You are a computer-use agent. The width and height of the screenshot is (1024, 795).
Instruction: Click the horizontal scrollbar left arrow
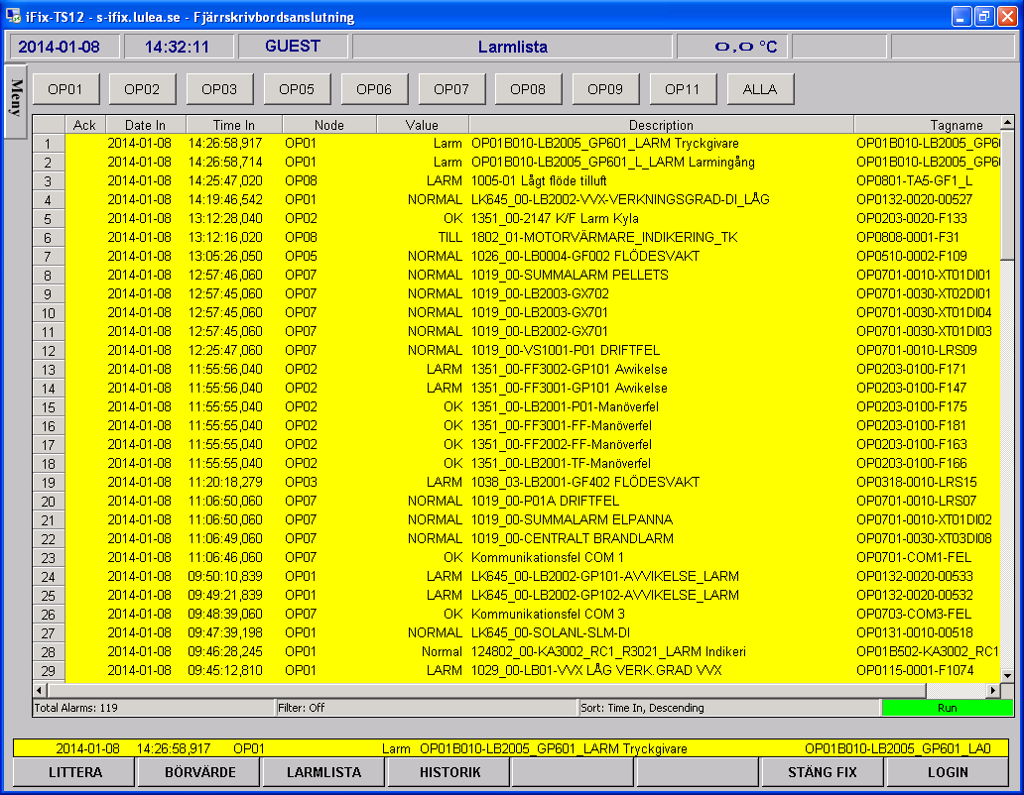(x=39, y=690)
